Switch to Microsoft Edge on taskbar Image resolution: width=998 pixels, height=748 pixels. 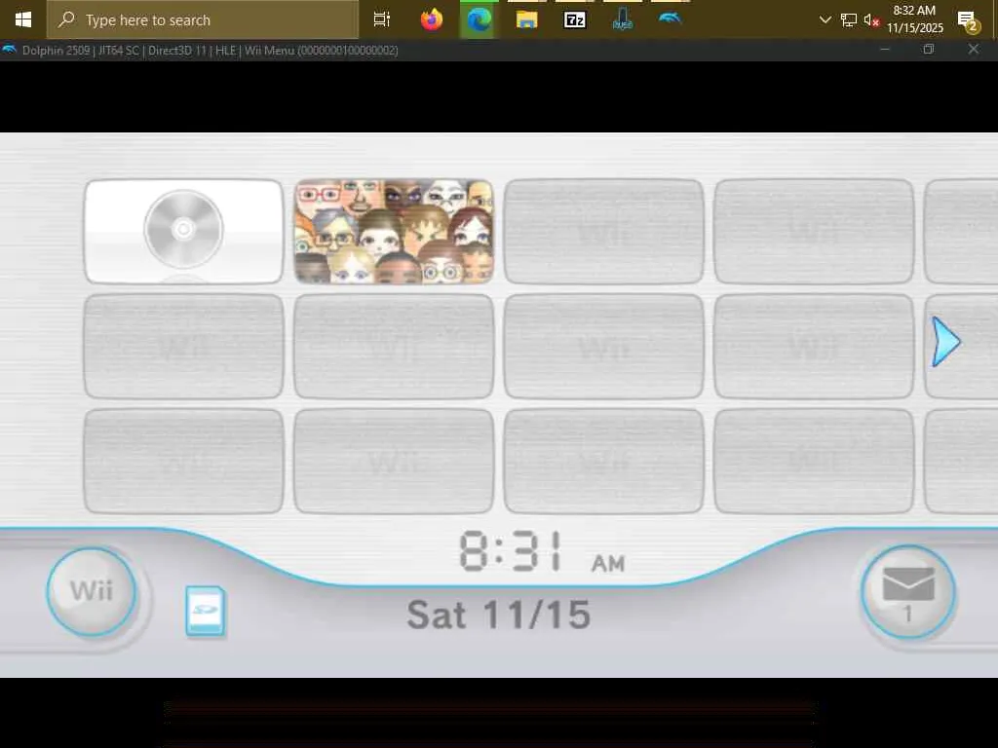(479, 19)
